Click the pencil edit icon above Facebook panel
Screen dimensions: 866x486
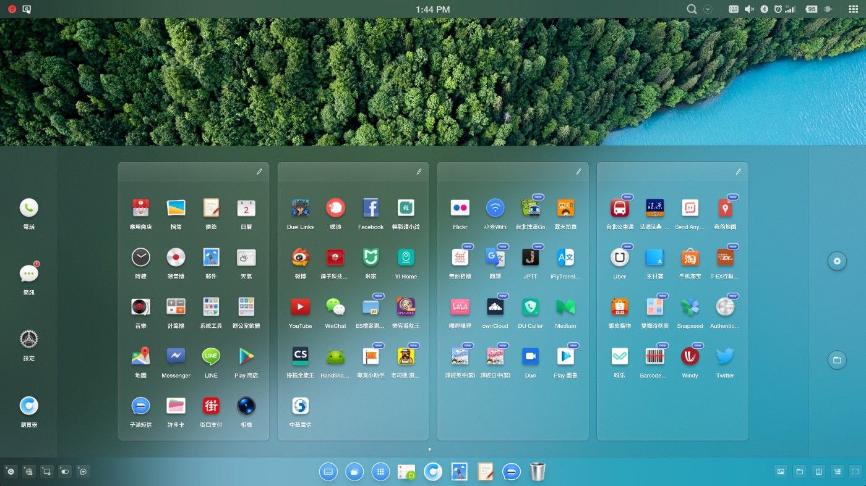(419, 172)
